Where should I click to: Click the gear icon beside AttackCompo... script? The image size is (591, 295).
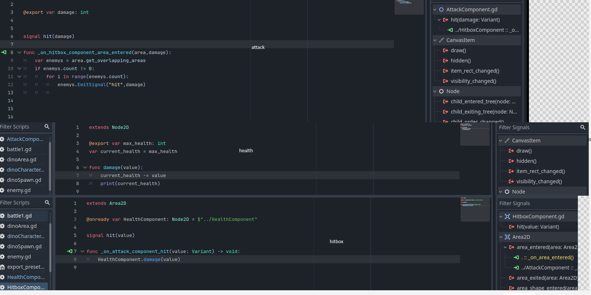pos(2,139)
